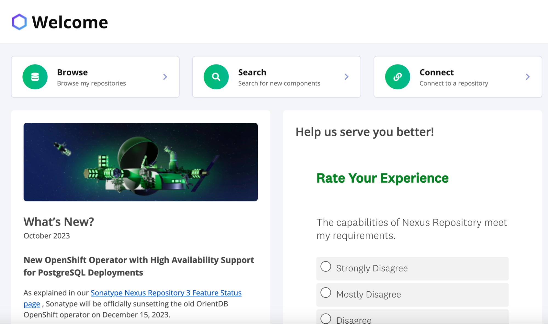The image size is (548, 324).
Task: Click the green Search magnifier icon
Action: pyautogui.click(x=216, y=77)
